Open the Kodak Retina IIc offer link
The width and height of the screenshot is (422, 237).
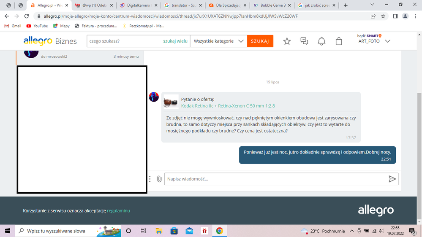[x=228, y=106]
